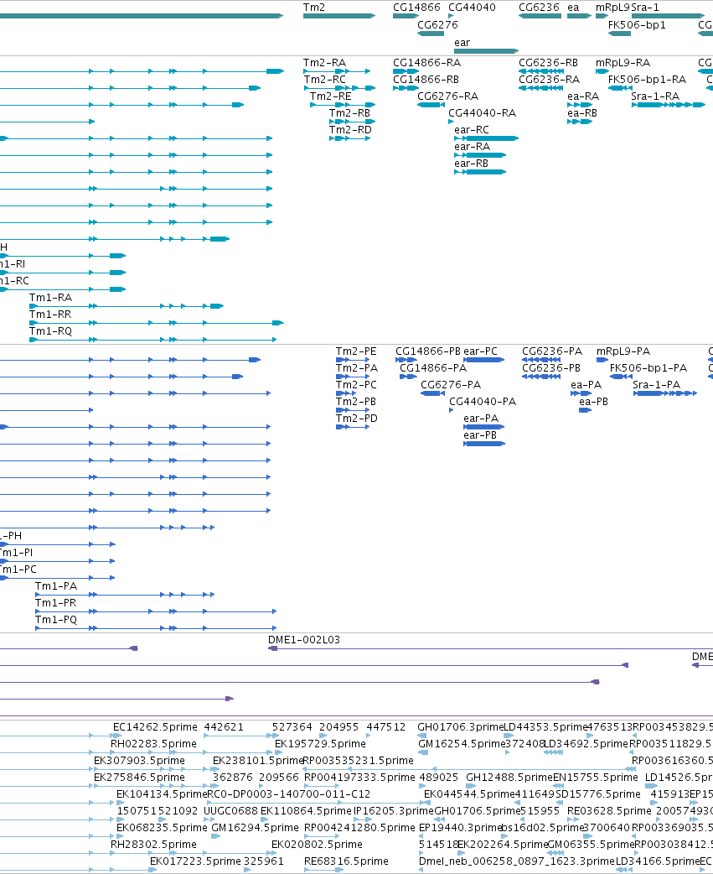The width and height of the screenshot is (713, 874).
Task: Click protein Tm2-PD
Action: [353, 427]
